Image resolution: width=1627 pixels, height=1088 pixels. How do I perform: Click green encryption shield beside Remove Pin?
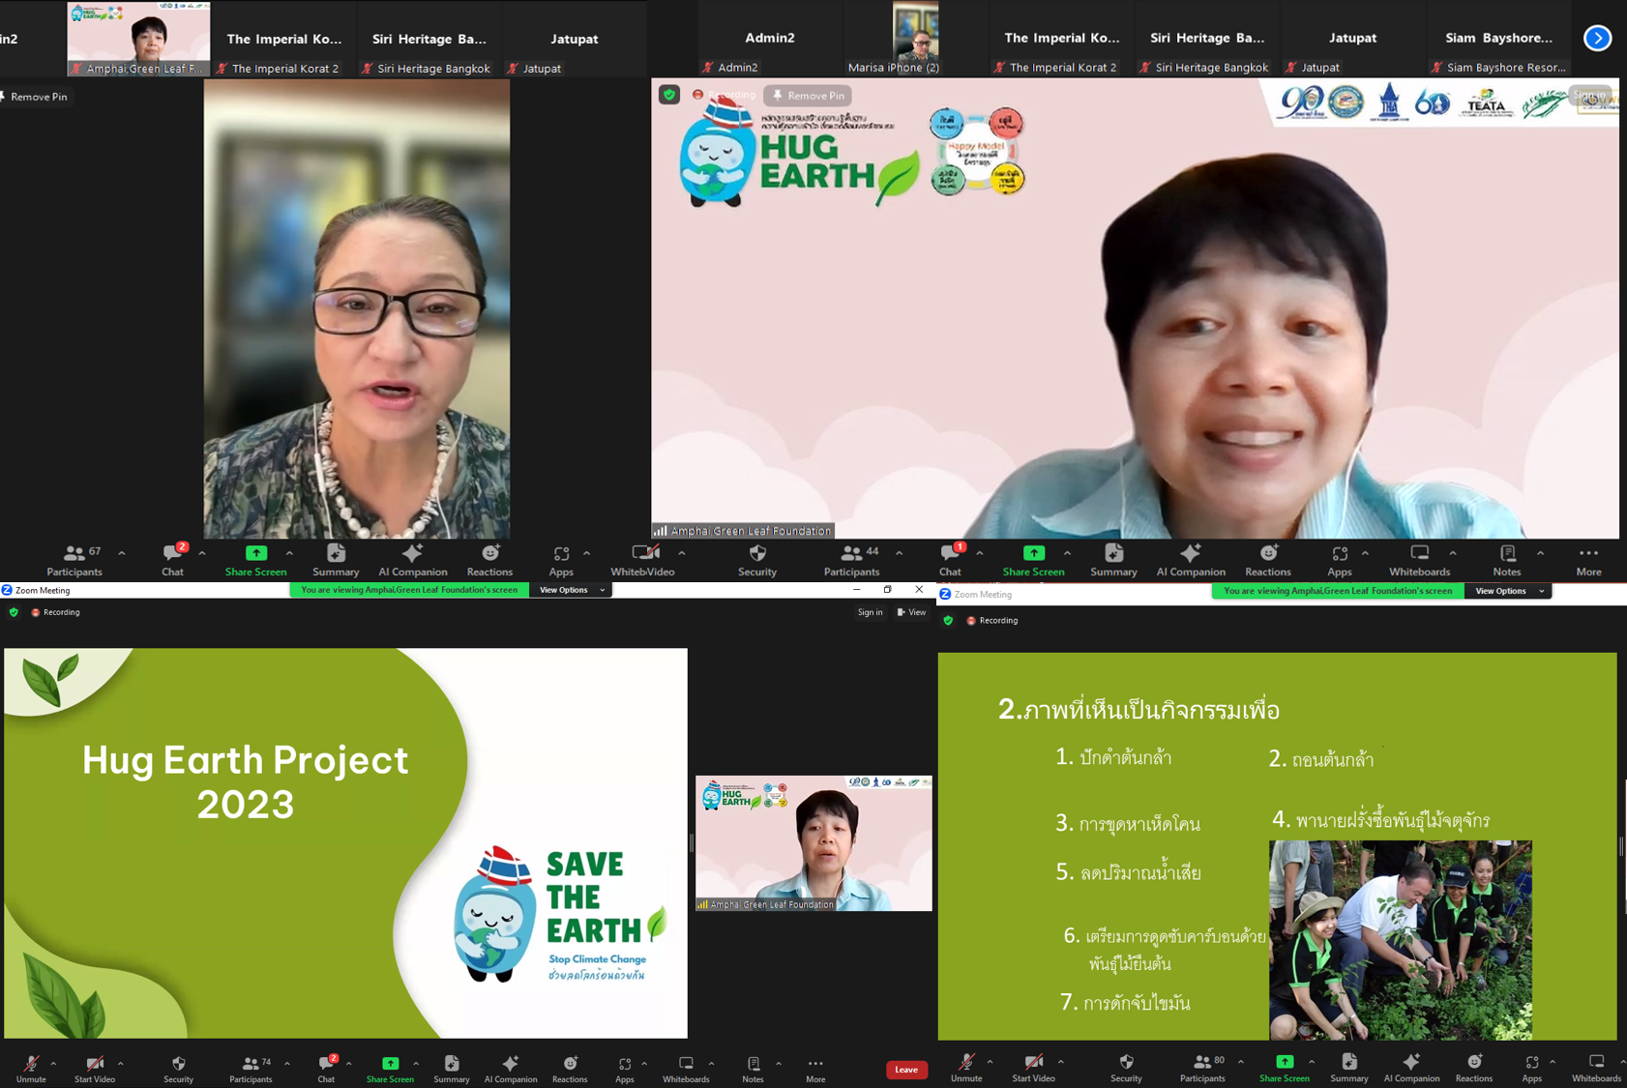point(669,95)
